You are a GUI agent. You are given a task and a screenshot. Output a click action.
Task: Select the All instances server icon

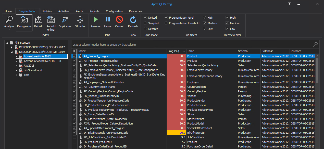[x=12, y=43]
